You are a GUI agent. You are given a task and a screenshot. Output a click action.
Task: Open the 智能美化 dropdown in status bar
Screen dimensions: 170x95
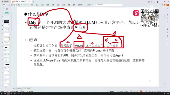click(112, 91)
